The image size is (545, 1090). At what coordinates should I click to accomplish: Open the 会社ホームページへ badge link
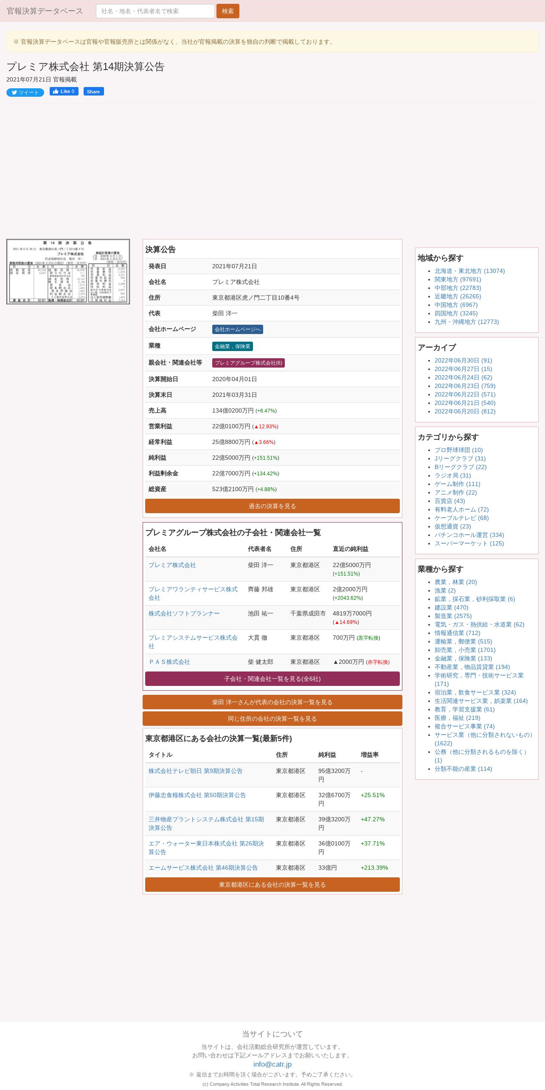click(238, 329)
